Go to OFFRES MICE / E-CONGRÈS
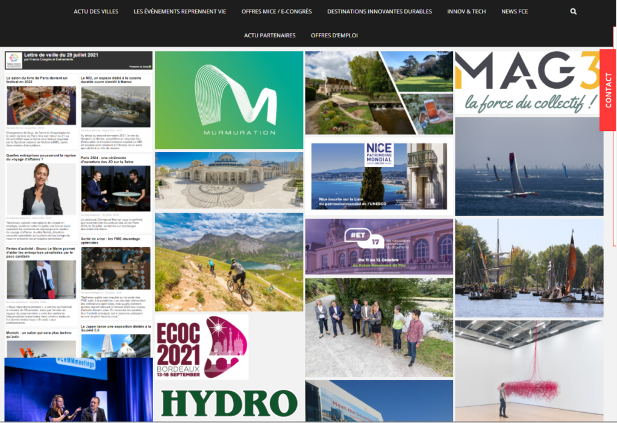Screen dimensions: 617x423 pyautogui.click(x=277, y=11)
